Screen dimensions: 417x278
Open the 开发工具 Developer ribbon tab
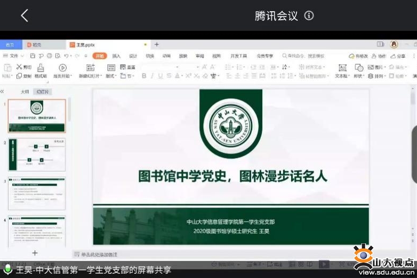[x=238, y=56]
